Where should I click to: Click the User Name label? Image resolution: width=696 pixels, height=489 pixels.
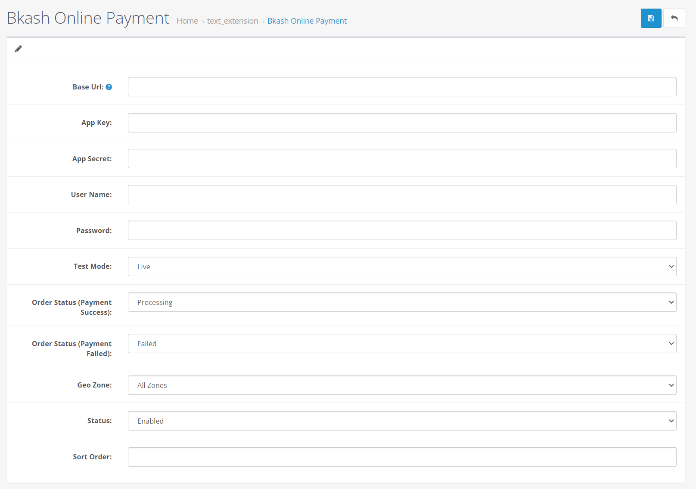tap(91, 194)
